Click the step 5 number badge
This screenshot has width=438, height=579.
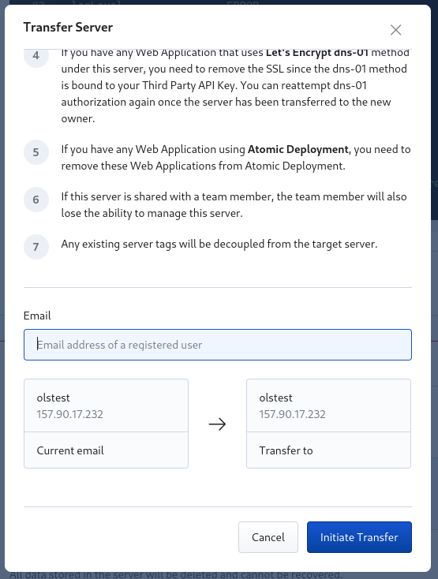pyautogui.click(x=36, y=152)
